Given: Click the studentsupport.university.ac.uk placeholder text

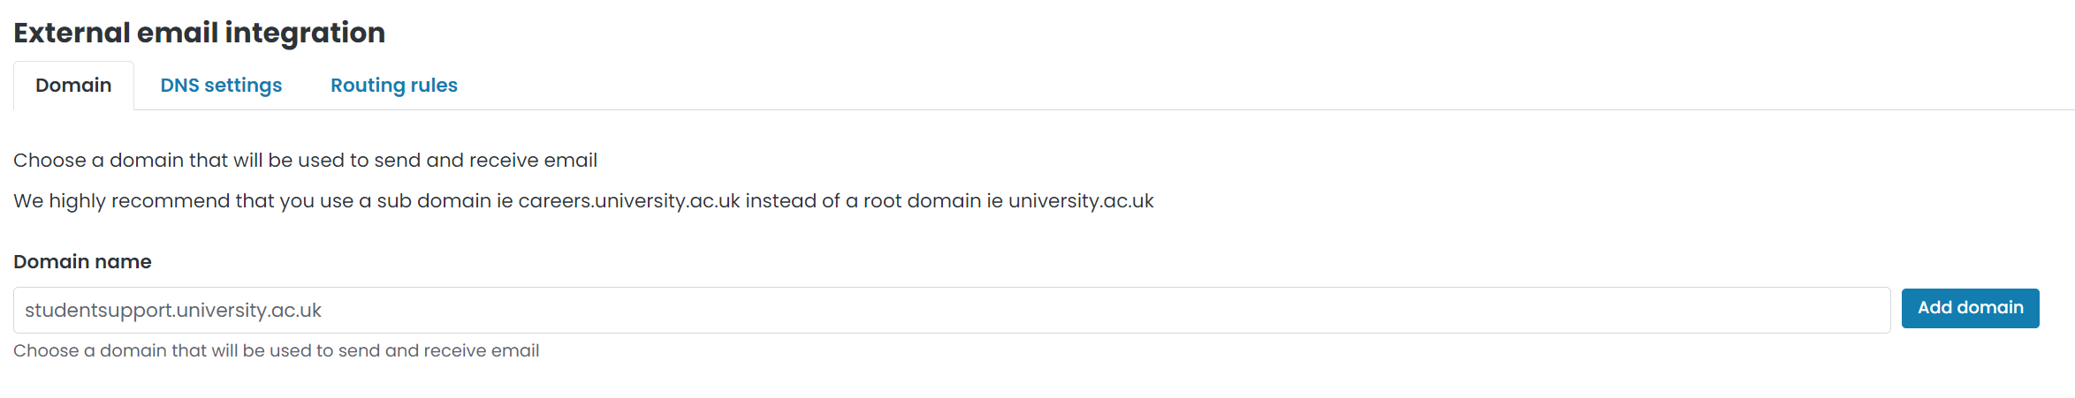Looking at the screenshot, I should (x=173, y=311).
